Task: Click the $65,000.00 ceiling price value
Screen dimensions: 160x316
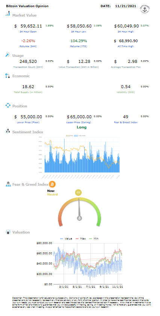Action: coord(79,117)
